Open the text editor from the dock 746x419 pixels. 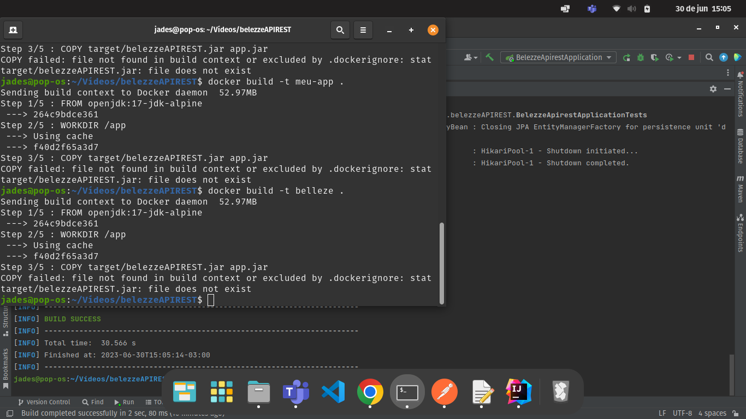point(482,392)
